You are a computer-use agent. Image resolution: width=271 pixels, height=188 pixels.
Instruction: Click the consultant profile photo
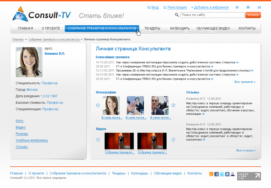coord(29,62)
